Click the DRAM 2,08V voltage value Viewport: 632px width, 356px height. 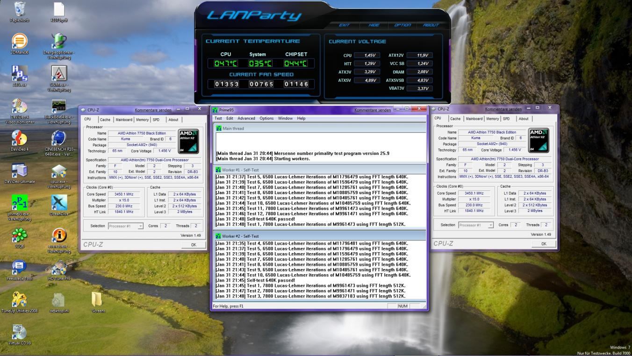pyautogui.click(x=419, y=72)
